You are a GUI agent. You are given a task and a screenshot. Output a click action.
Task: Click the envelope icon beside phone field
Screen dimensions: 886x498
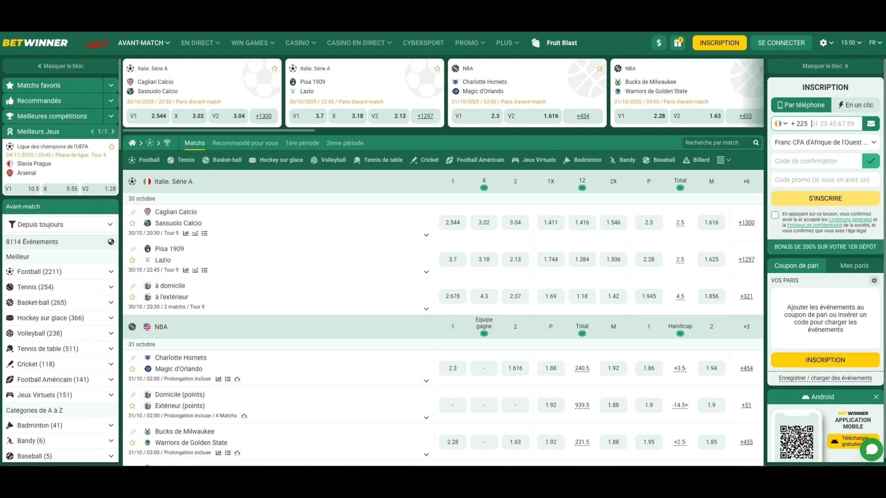click(x=871, y=124)
